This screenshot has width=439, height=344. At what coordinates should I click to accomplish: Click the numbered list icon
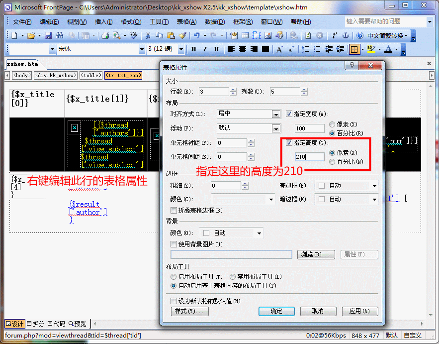coord(306,49)
